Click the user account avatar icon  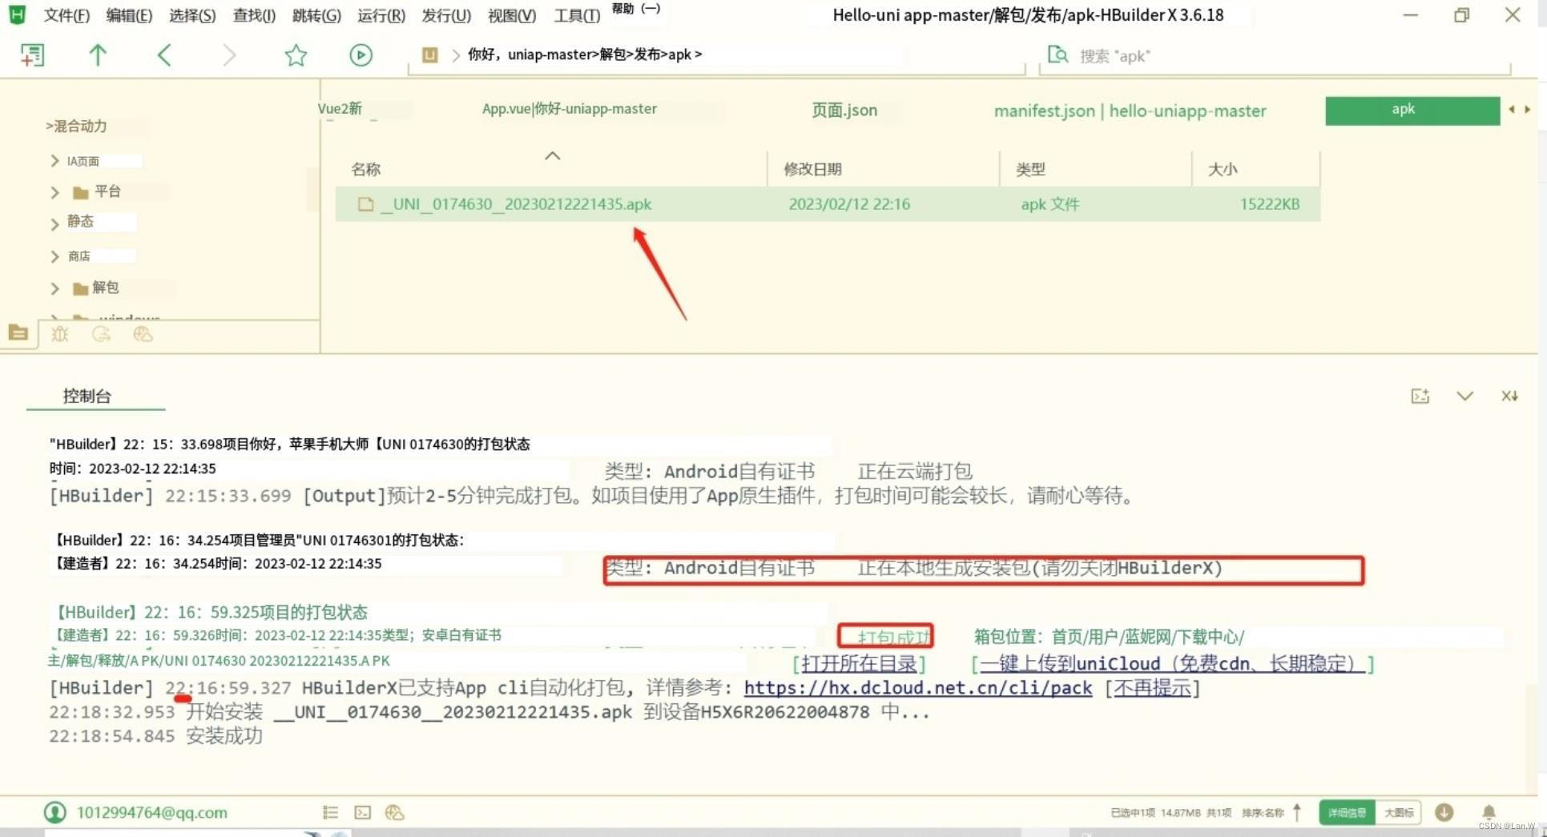point(54,812)
